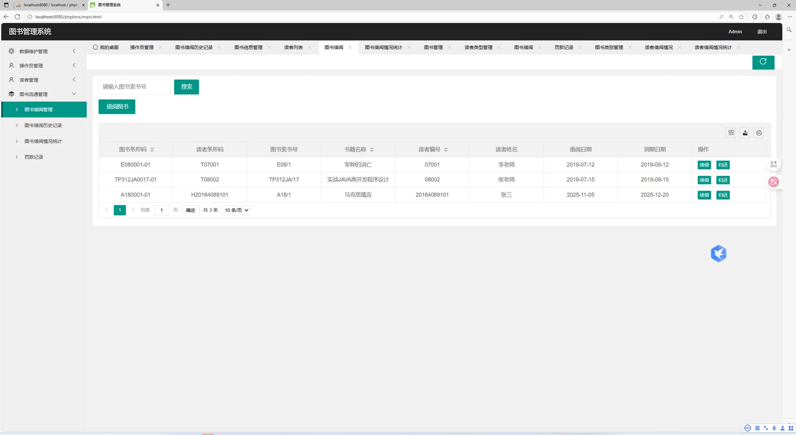Click the print icon on the table toolbar

pos(759,133)
